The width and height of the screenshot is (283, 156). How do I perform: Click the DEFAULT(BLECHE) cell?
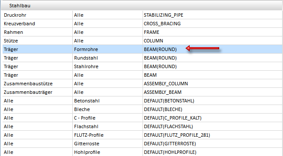point(212,110)
